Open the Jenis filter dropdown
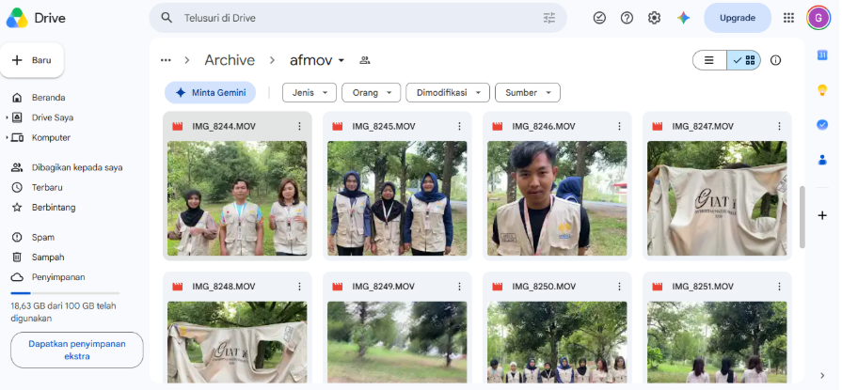Image resolution: width=842 pixels, height=390 pixels. (310, 93)
